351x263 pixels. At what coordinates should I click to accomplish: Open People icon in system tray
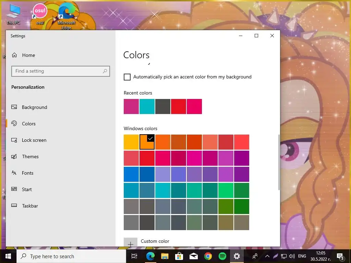[x=255, y=256]
